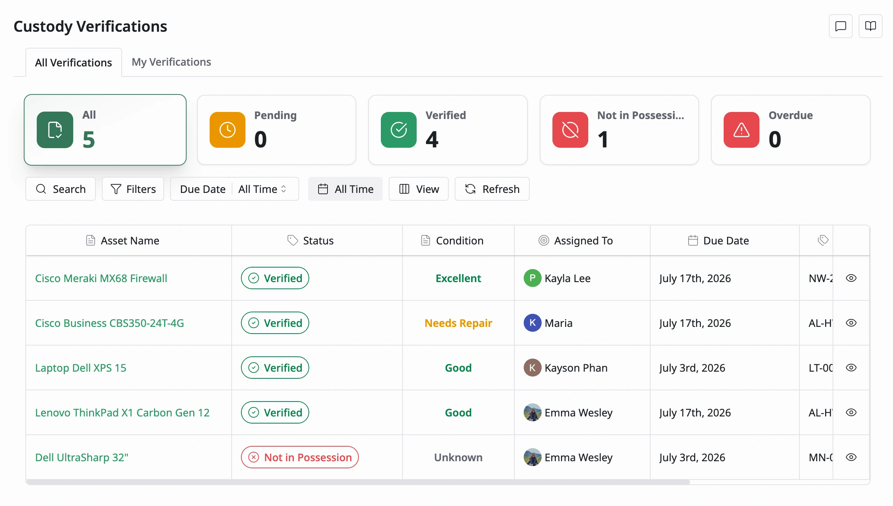
Task: Switch to the My Verifications tab
Action: point(171,62)
